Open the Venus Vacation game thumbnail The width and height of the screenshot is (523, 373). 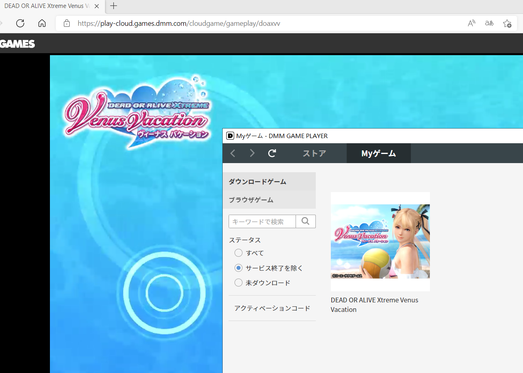click(380, 241)
